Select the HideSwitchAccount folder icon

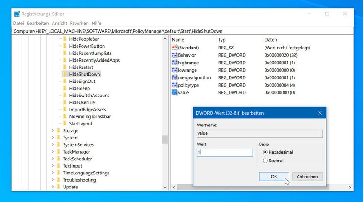tap(65, 95)
